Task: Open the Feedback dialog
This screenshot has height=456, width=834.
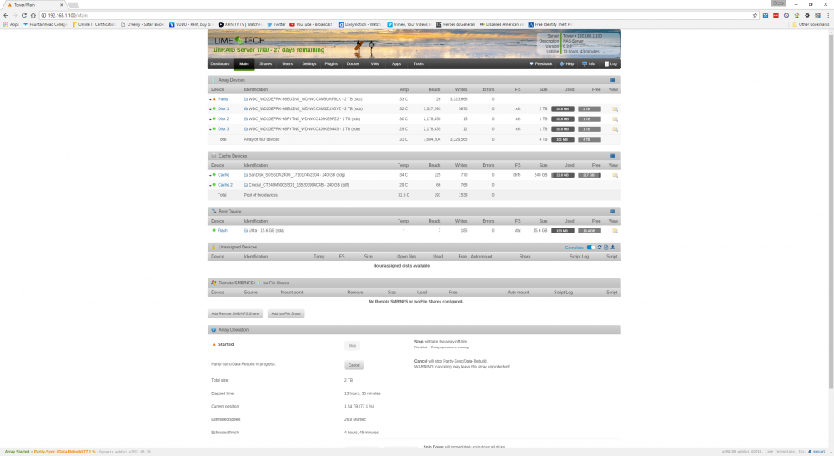Action: 540,64
